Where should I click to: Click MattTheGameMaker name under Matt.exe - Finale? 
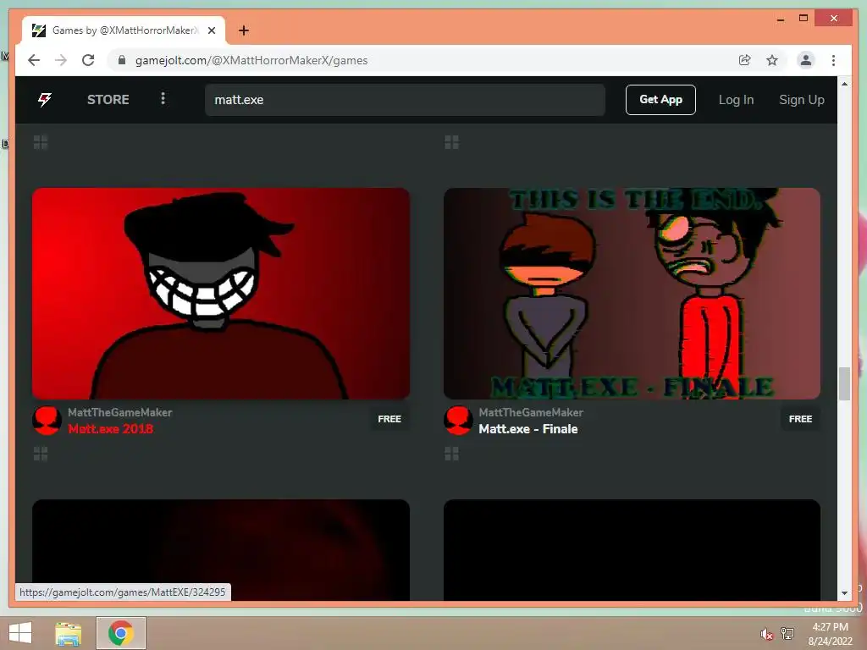coord(531,412)
